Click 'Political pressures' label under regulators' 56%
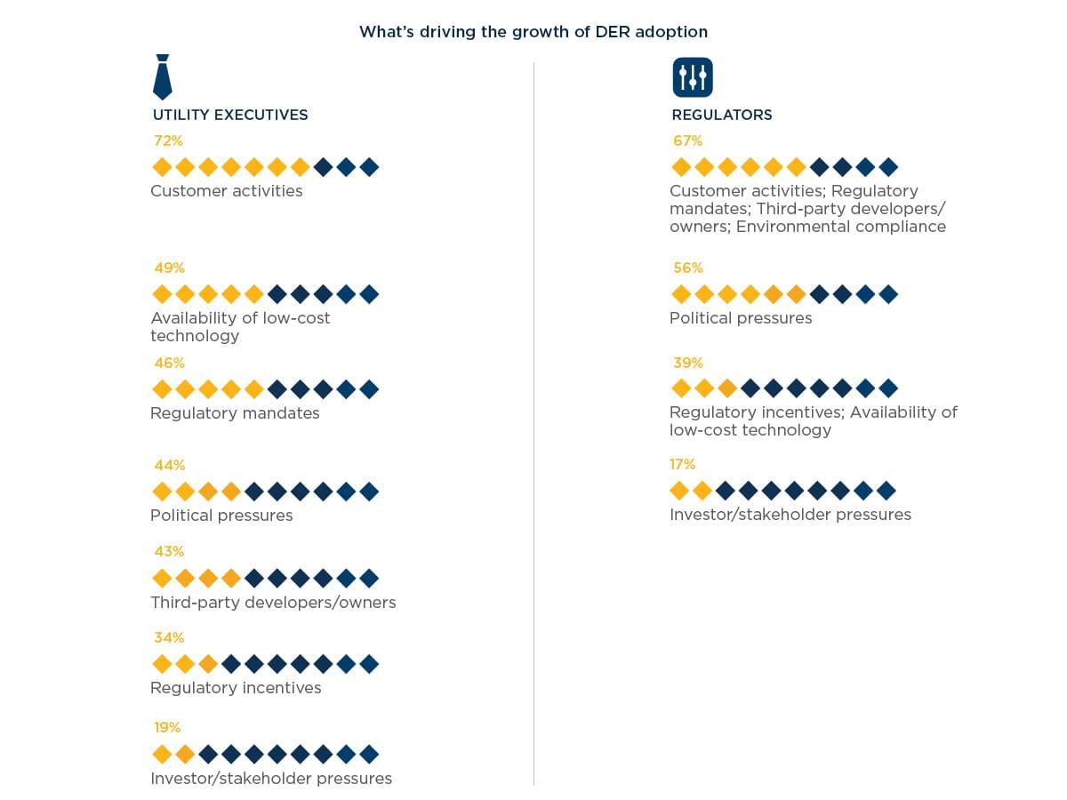This screenshot has width=1067, height=800. pyautogui.click(x=741, y=318)
